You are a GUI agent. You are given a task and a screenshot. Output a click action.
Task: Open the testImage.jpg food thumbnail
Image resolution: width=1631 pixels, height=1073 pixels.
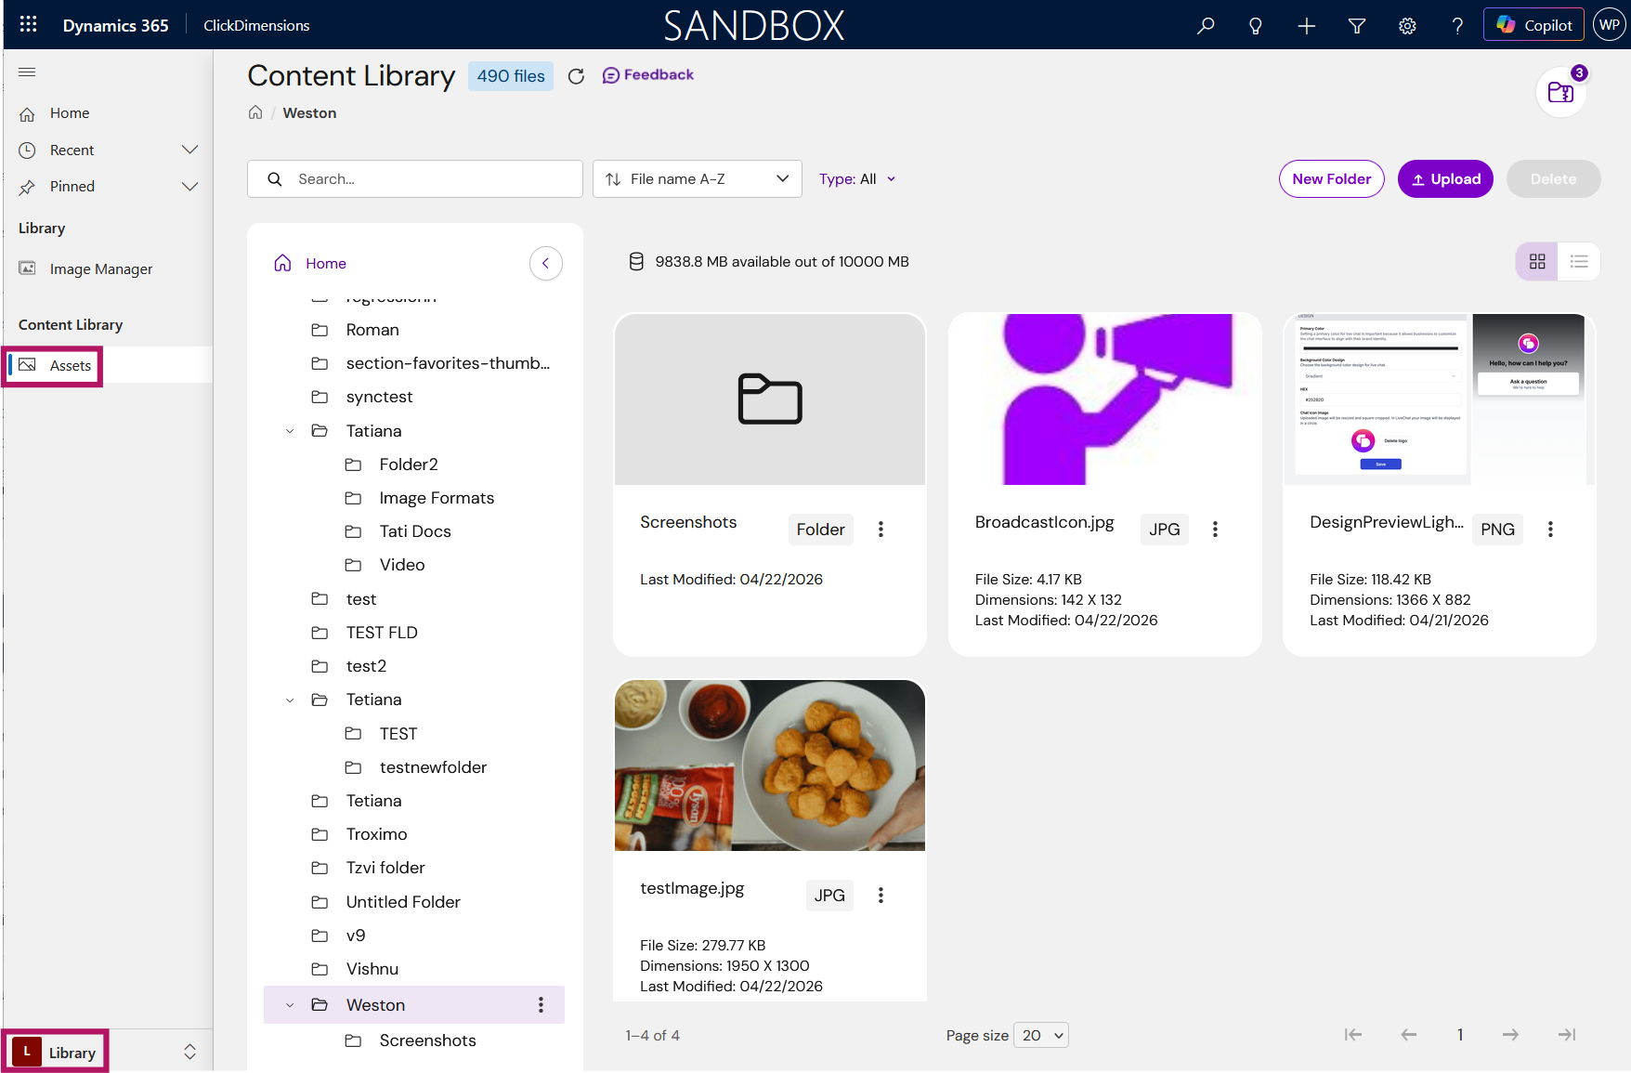click(770, 765)
